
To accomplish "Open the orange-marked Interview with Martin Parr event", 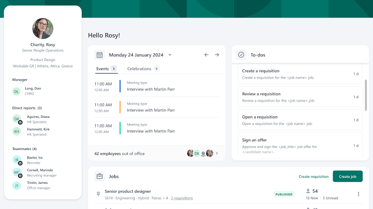I will 156,107.
